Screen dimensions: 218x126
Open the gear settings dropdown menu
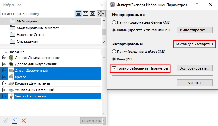[101, 14]
